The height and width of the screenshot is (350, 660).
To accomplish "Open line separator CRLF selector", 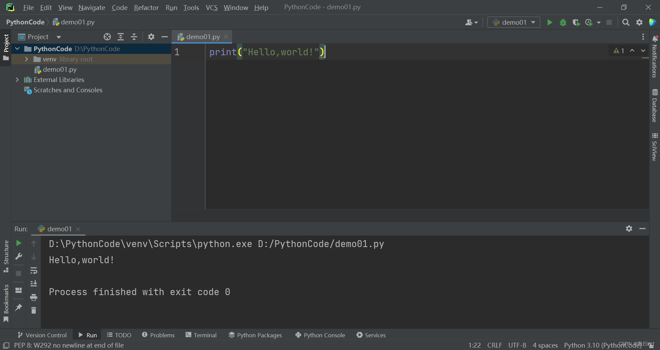I will [495, 345].
